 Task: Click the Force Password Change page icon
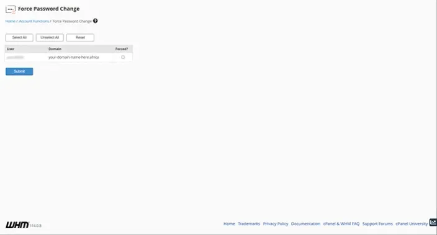11,9
